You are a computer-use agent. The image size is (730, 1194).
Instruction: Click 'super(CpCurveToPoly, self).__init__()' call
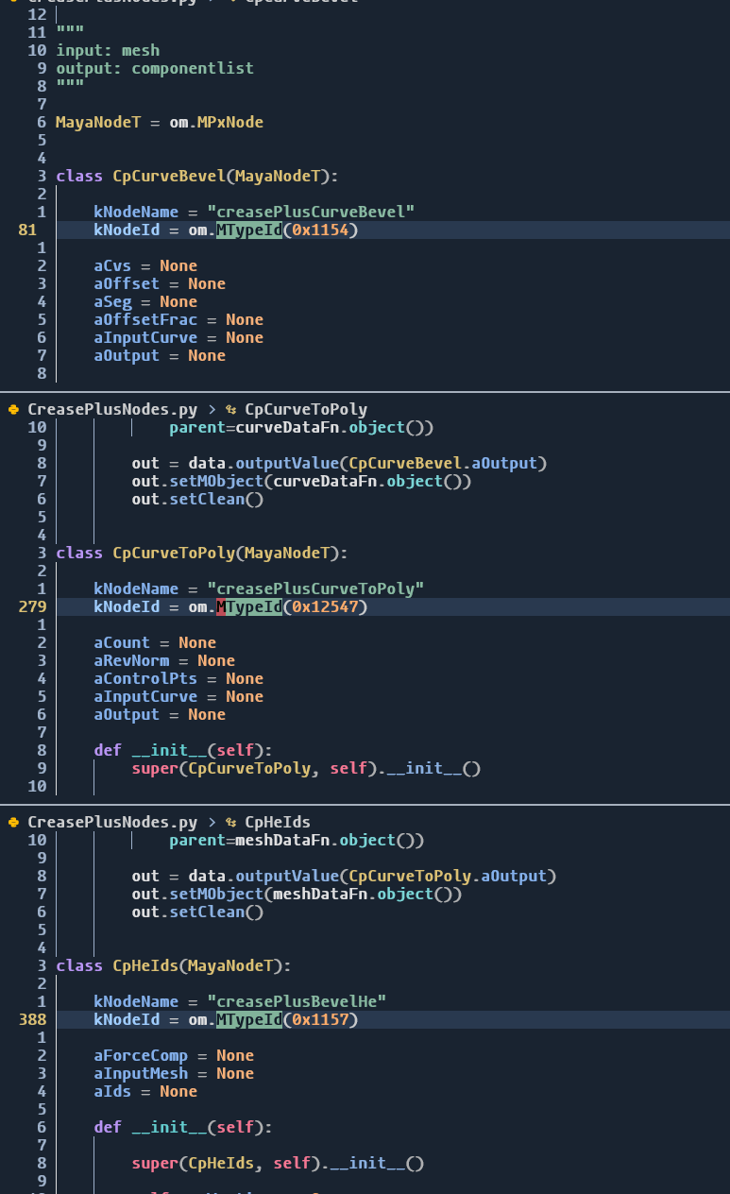point(306,768)
